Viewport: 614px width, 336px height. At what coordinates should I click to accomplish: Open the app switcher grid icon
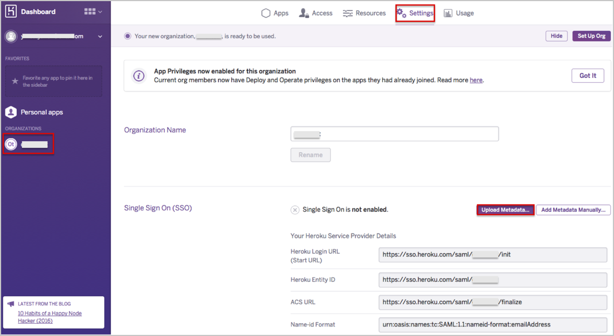click(x=90, y=12)
